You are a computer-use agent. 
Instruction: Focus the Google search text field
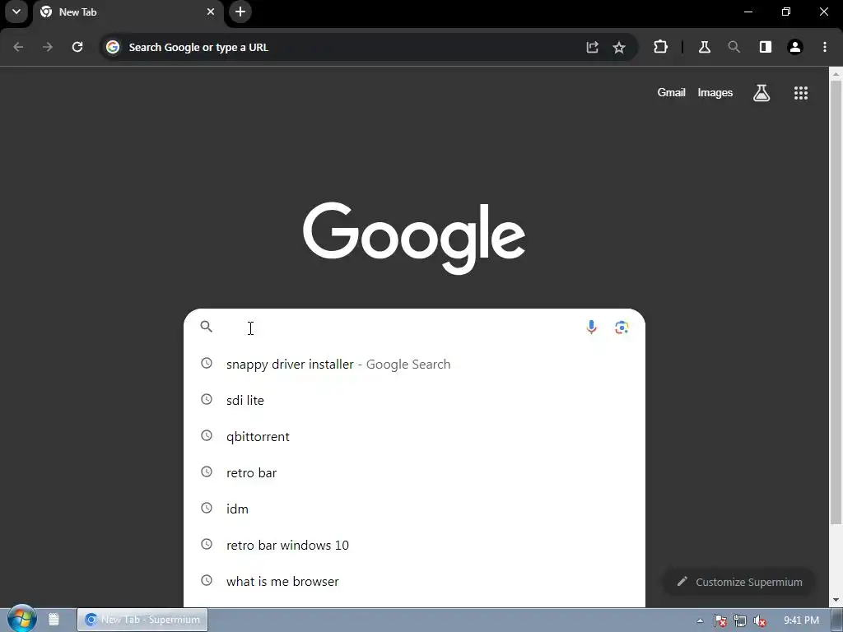coord(398,328)
